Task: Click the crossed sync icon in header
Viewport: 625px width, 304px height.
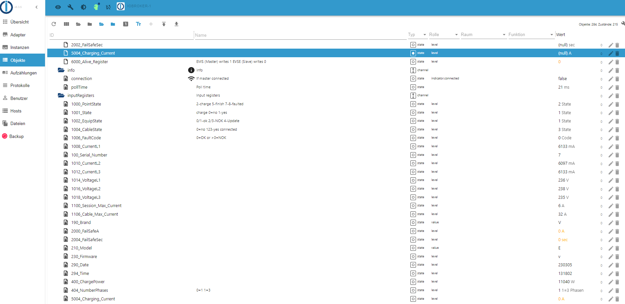Action: [108, 7]
